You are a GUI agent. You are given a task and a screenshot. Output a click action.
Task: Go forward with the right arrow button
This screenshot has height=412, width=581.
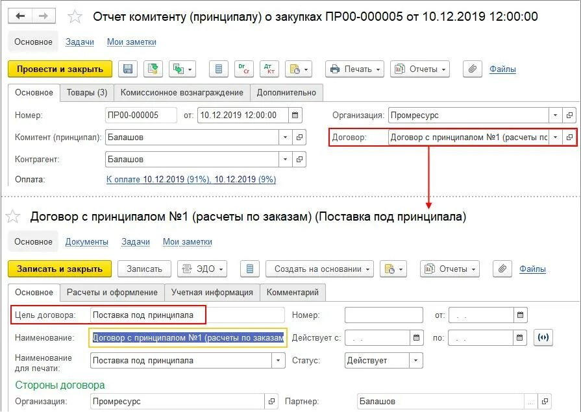point(43,16)
